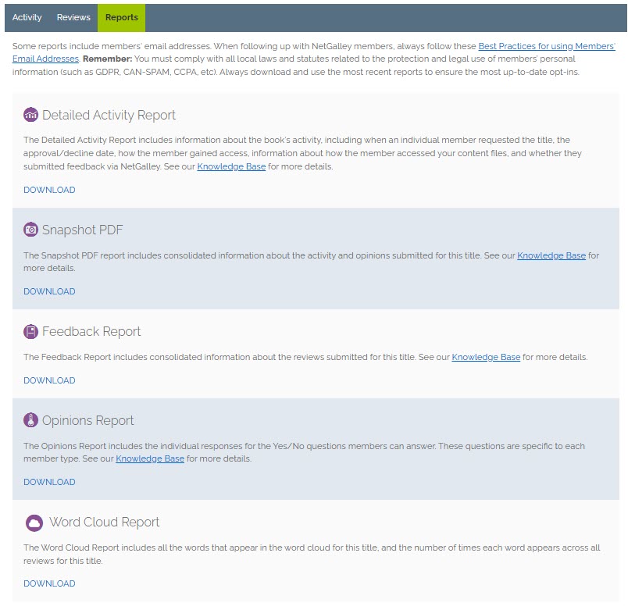
Task: Click the Word Cloud Report heading
Action: [x=104, y=523]
